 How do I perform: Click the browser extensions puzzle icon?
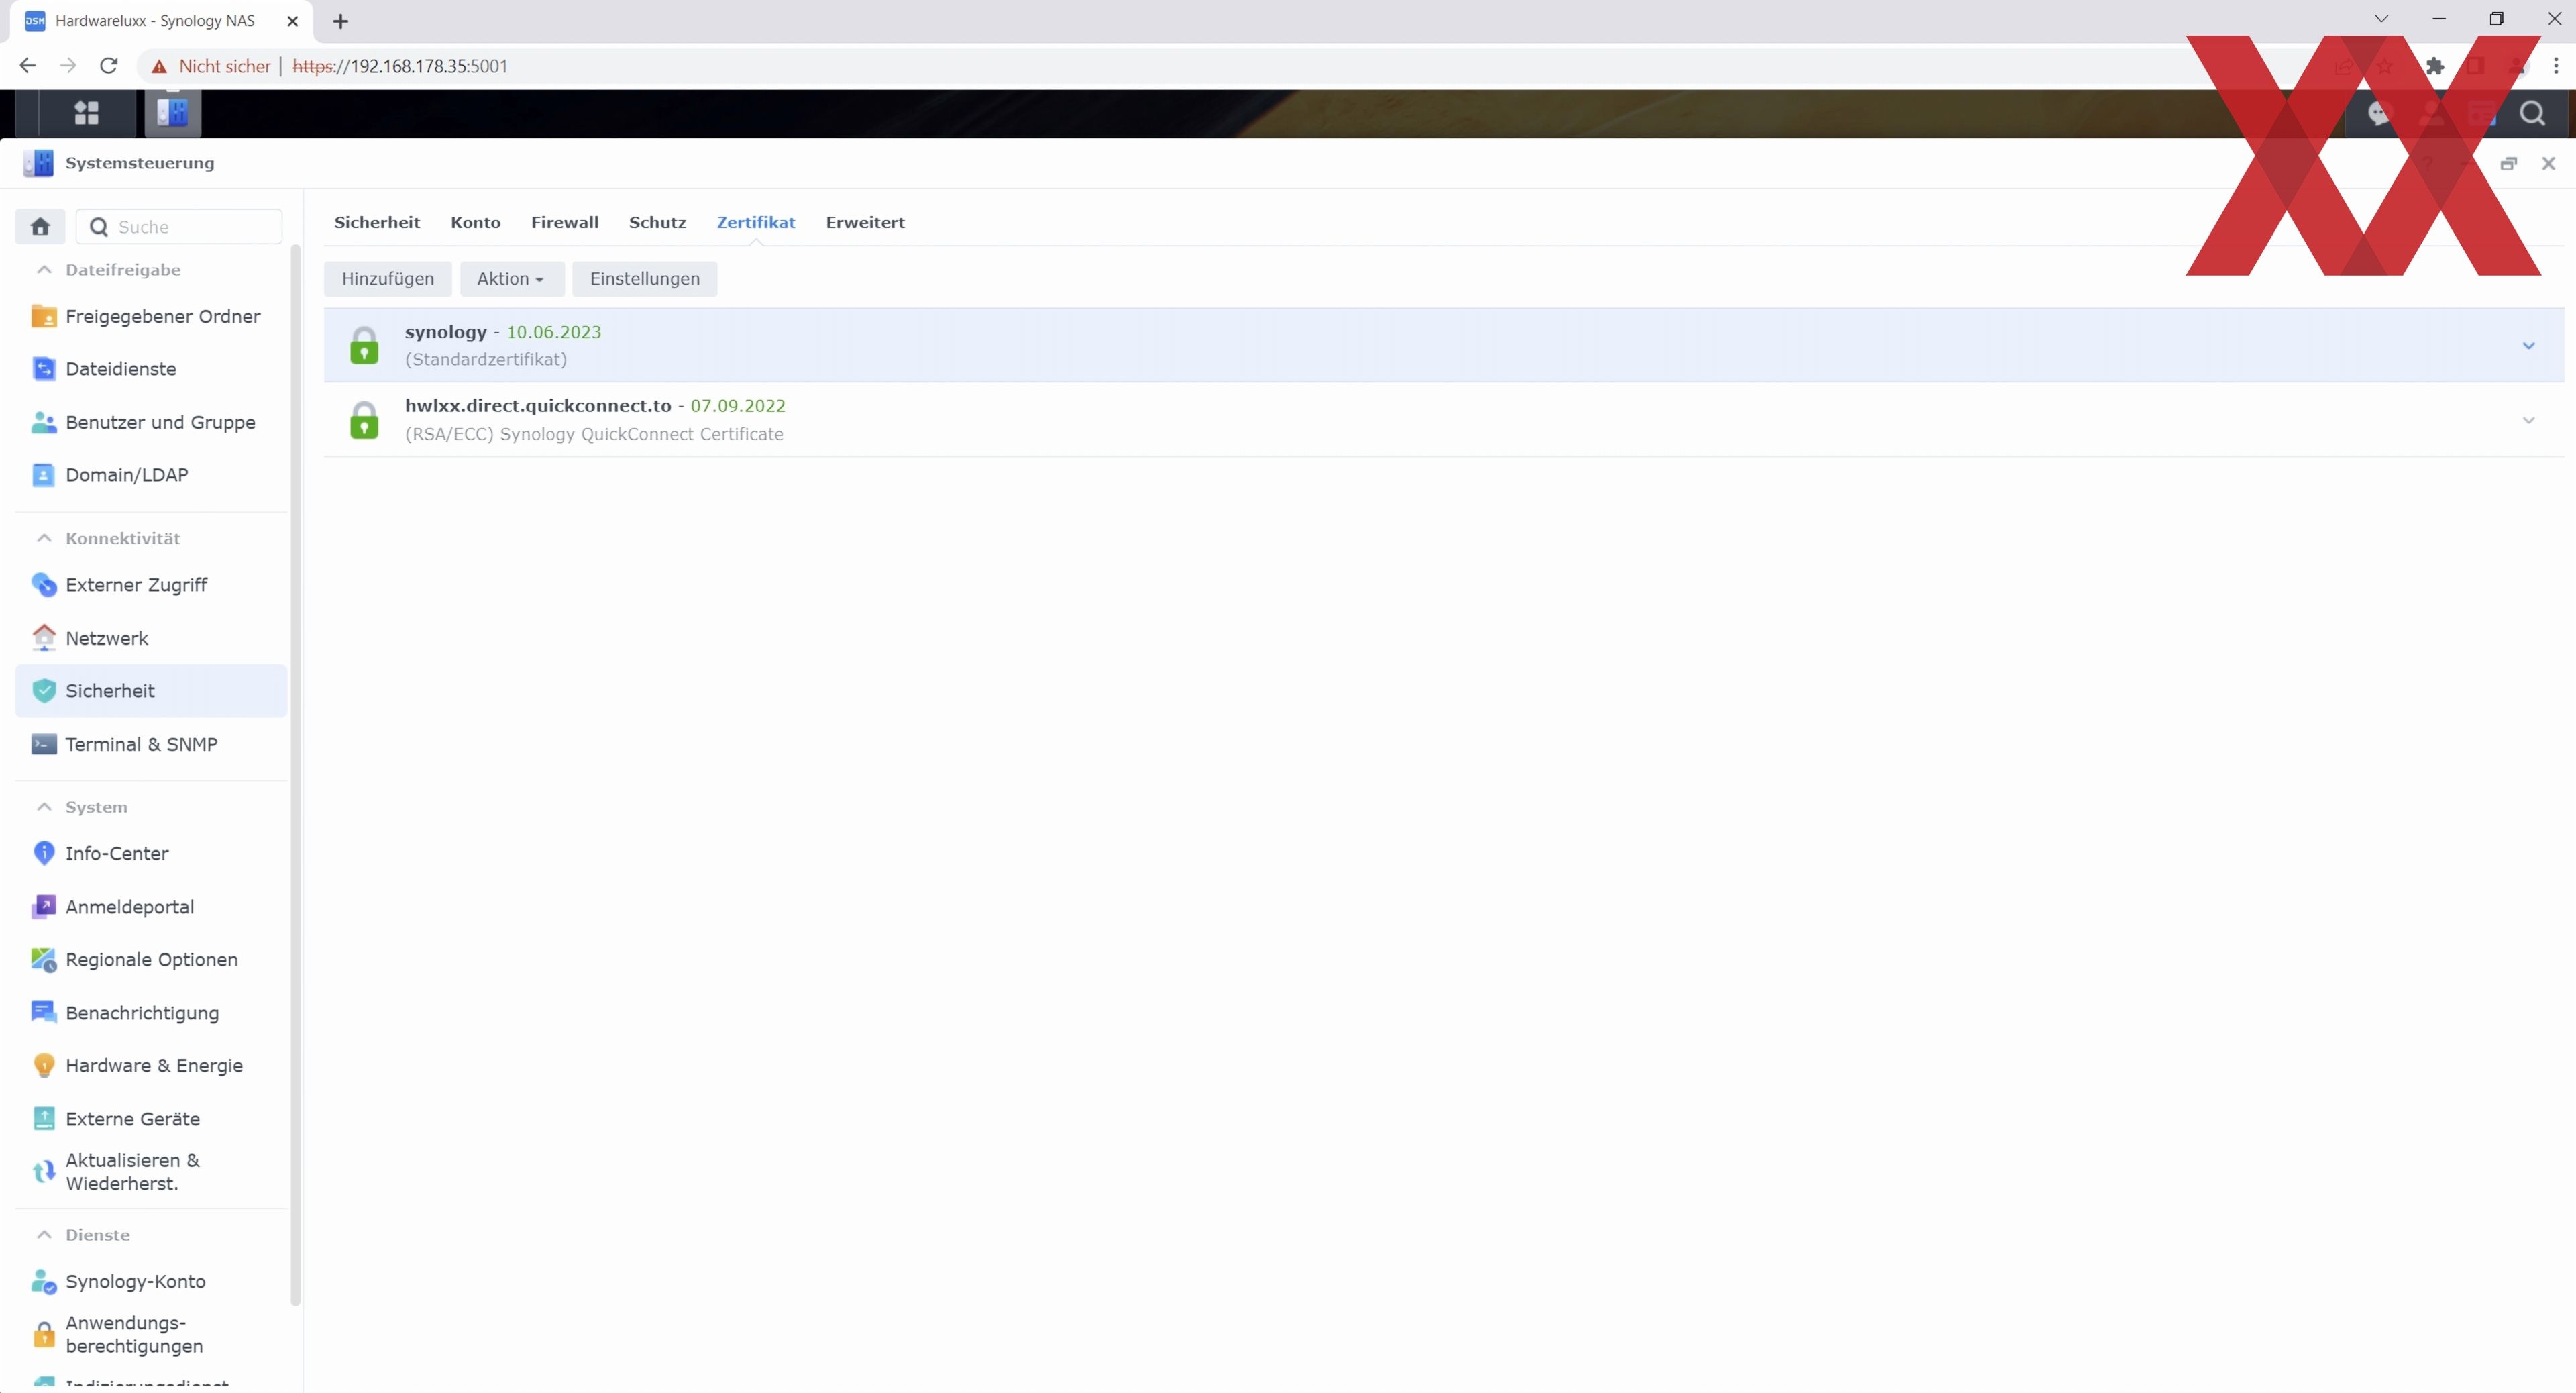[x=2435, y=66]
